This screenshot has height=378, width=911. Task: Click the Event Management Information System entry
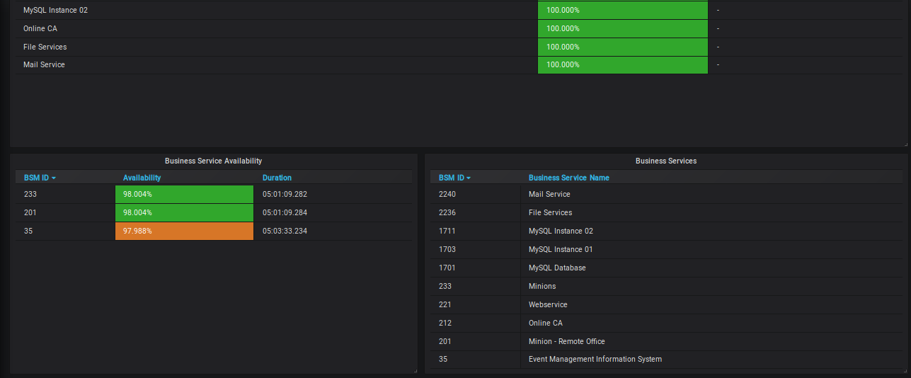point(595,360)
